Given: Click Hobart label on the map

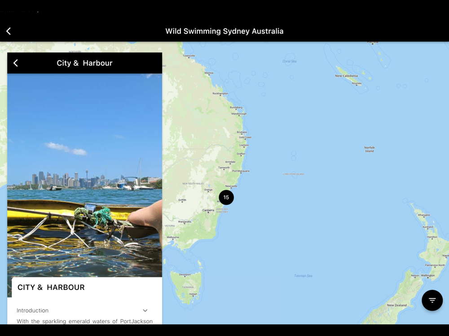Looking at the screenshot, I should point(193,294).
